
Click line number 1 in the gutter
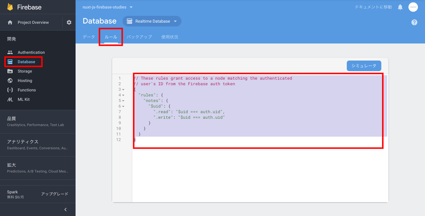[120, 78]
